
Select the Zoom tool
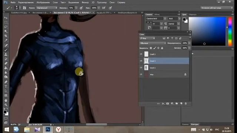point(6,105)
